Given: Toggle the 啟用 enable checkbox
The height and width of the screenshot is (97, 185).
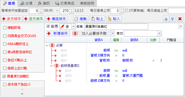Looking at the screenshot, I should coord(48,26).
